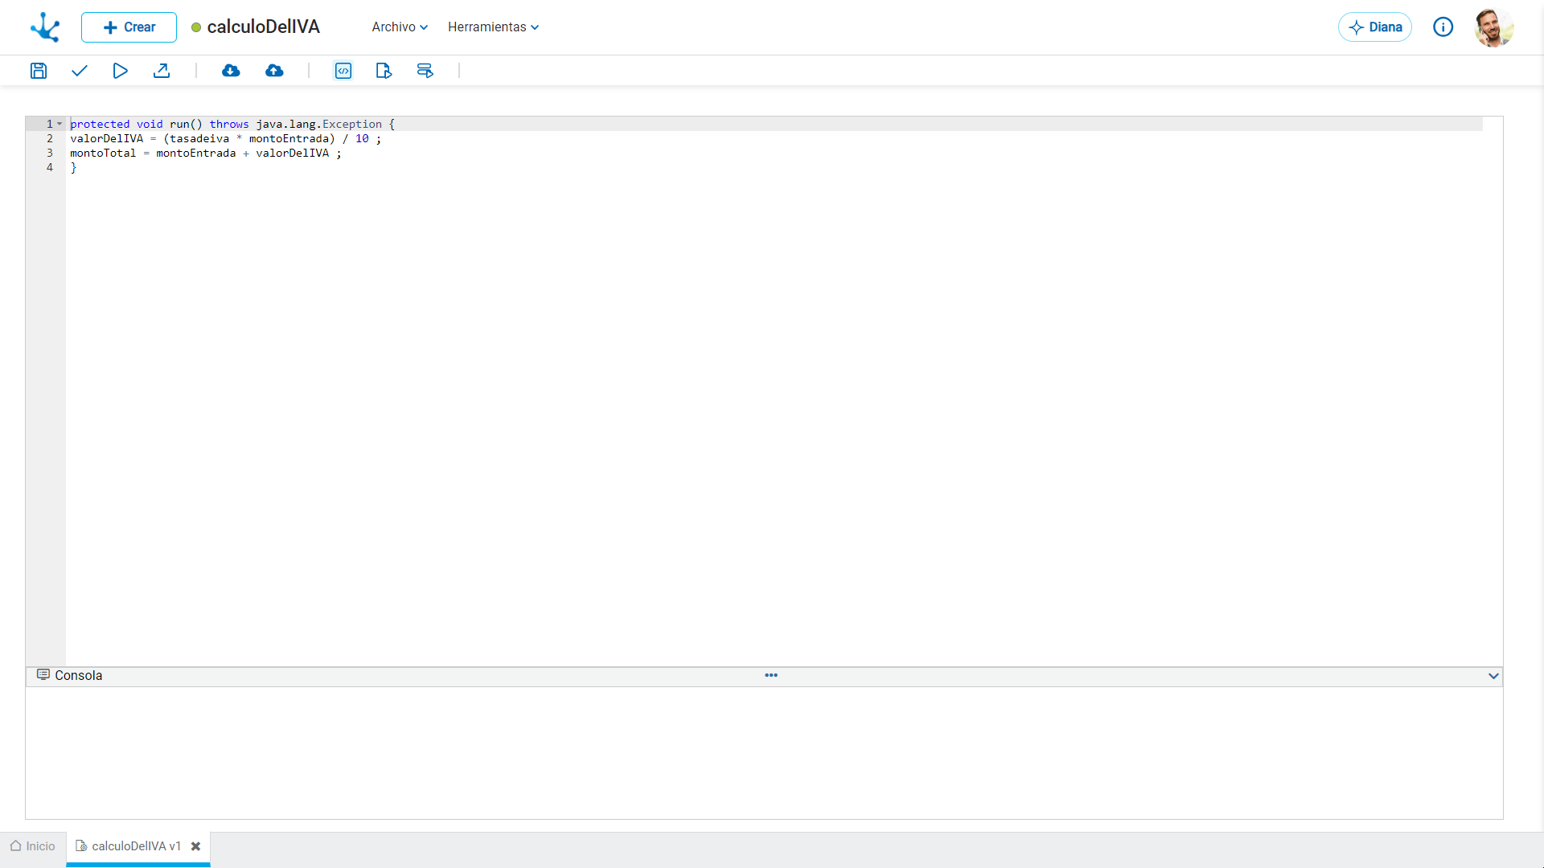This screenshot has height=868, width=1544.
Task: Click the document play icon
Action: coord(384,71)
